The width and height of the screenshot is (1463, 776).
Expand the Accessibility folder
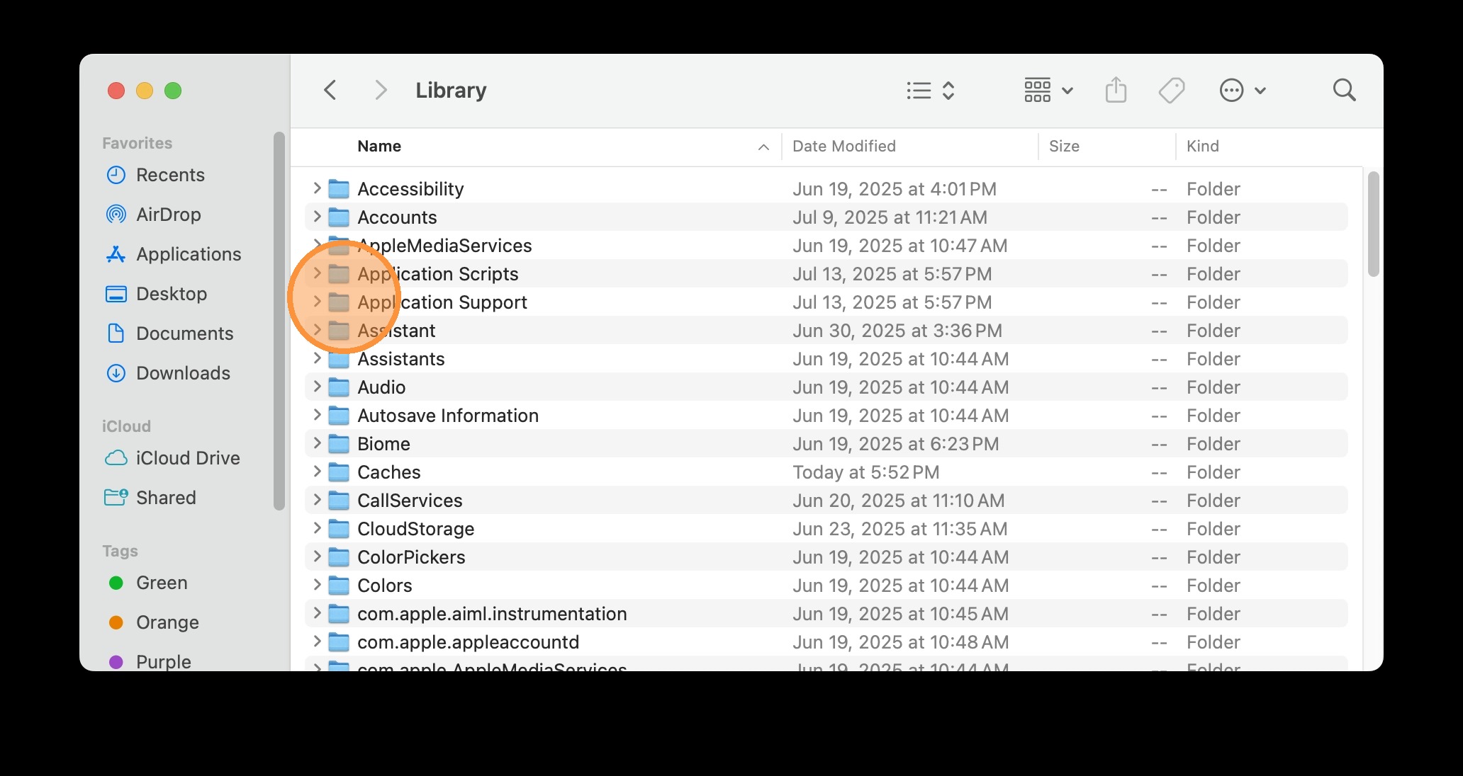(x=317, y=188)
